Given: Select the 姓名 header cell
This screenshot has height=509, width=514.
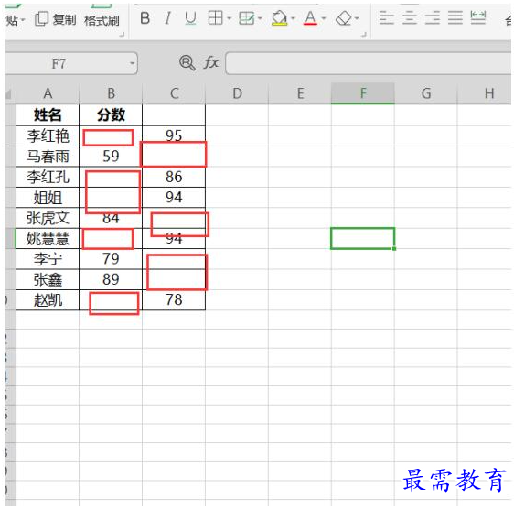Looking at the screenshot, I should click(48, 114).
